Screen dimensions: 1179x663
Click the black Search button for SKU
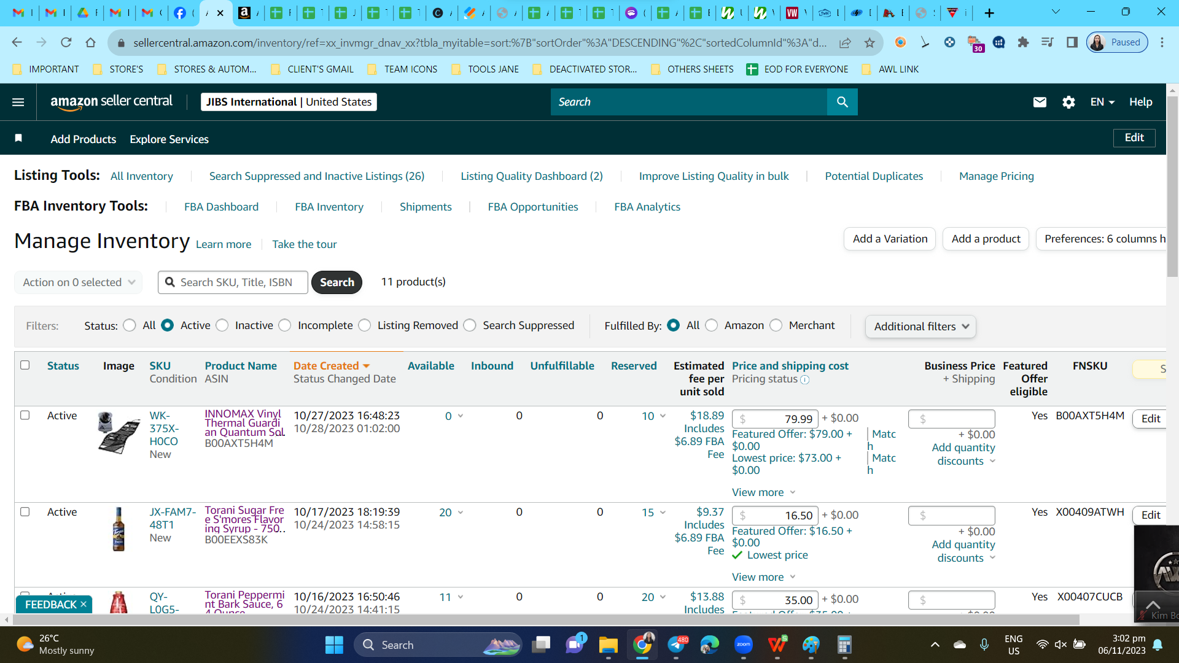(x=337, y=282)
